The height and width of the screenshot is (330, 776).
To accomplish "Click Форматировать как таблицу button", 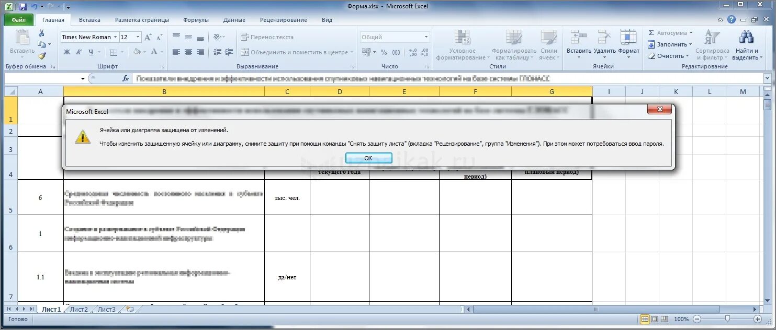I will [514, 45].
